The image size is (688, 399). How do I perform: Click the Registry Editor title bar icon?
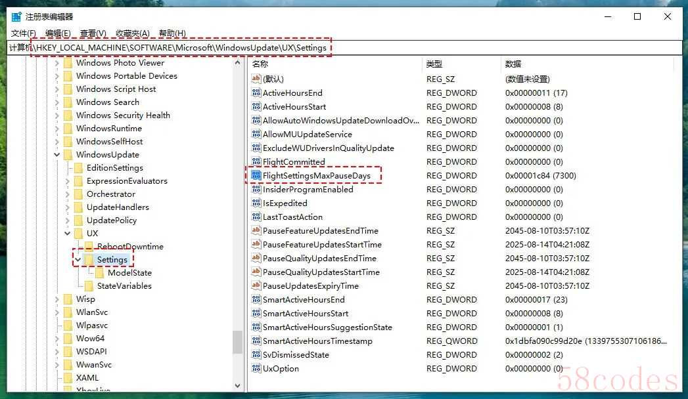point(16,16)
